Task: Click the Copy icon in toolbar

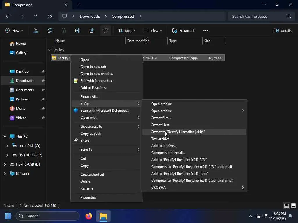Action: click(x=50, y=30)
